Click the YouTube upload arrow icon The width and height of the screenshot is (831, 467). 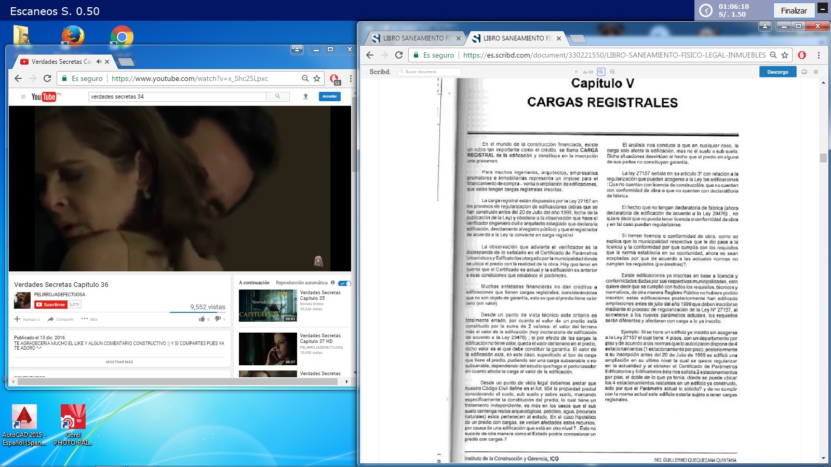306,96
